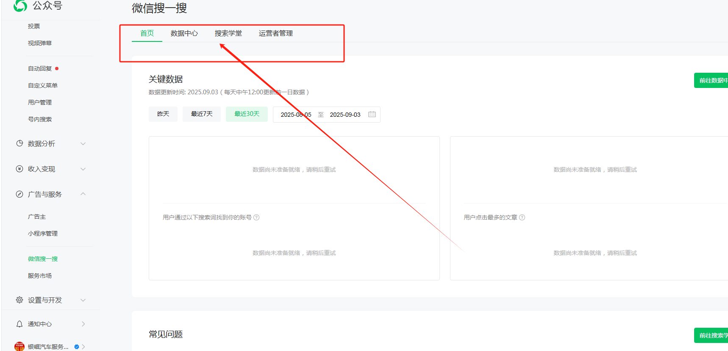Expand the 收入变现 menu chevron
728x351 pixels.
click(83, 169)
